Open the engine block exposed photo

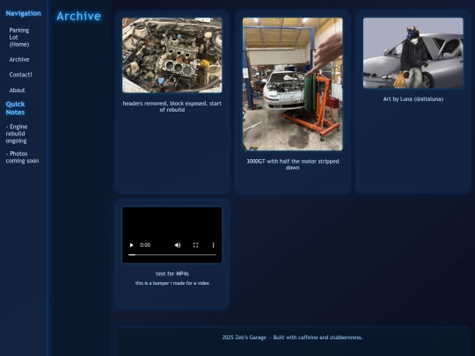[x=172, y=55]
